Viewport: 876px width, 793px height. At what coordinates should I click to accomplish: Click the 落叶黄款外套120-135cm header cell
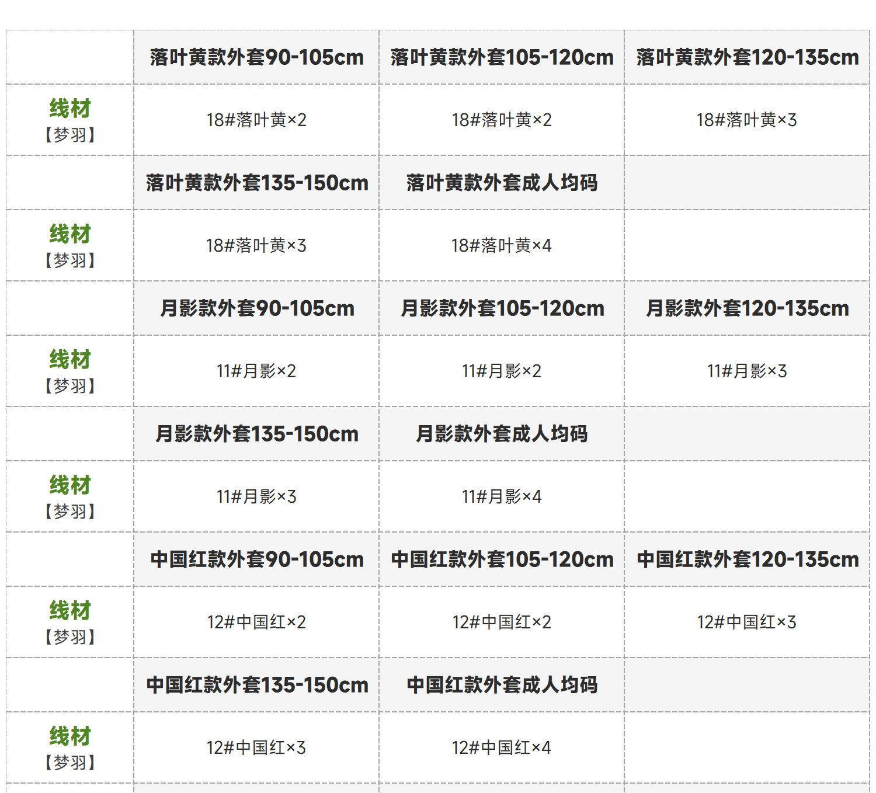[x=747, y=57]
